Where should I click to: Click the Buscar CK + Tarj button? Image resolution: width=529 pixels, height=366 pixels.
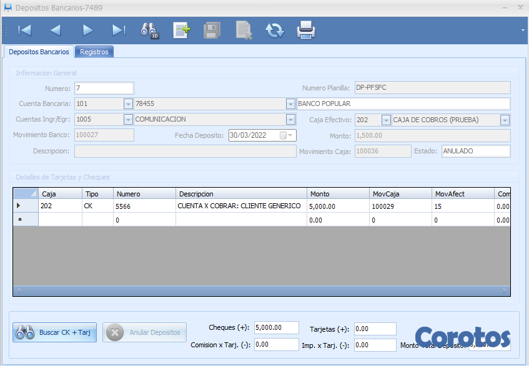point(55,332)
